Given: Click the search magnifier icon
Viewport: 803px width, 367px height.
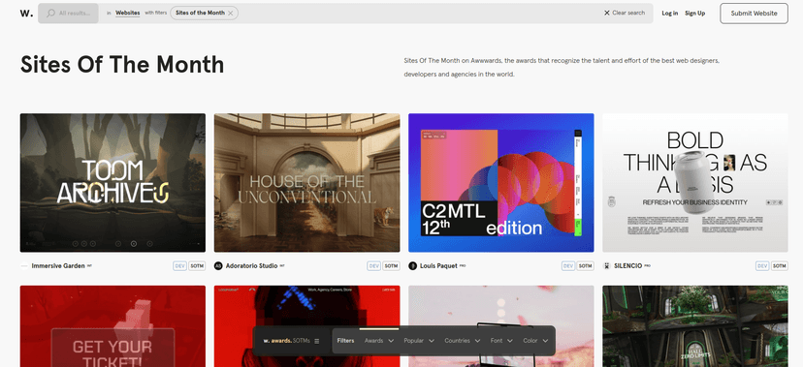Looking at the screenshot, I should click(x=50, y=14).
